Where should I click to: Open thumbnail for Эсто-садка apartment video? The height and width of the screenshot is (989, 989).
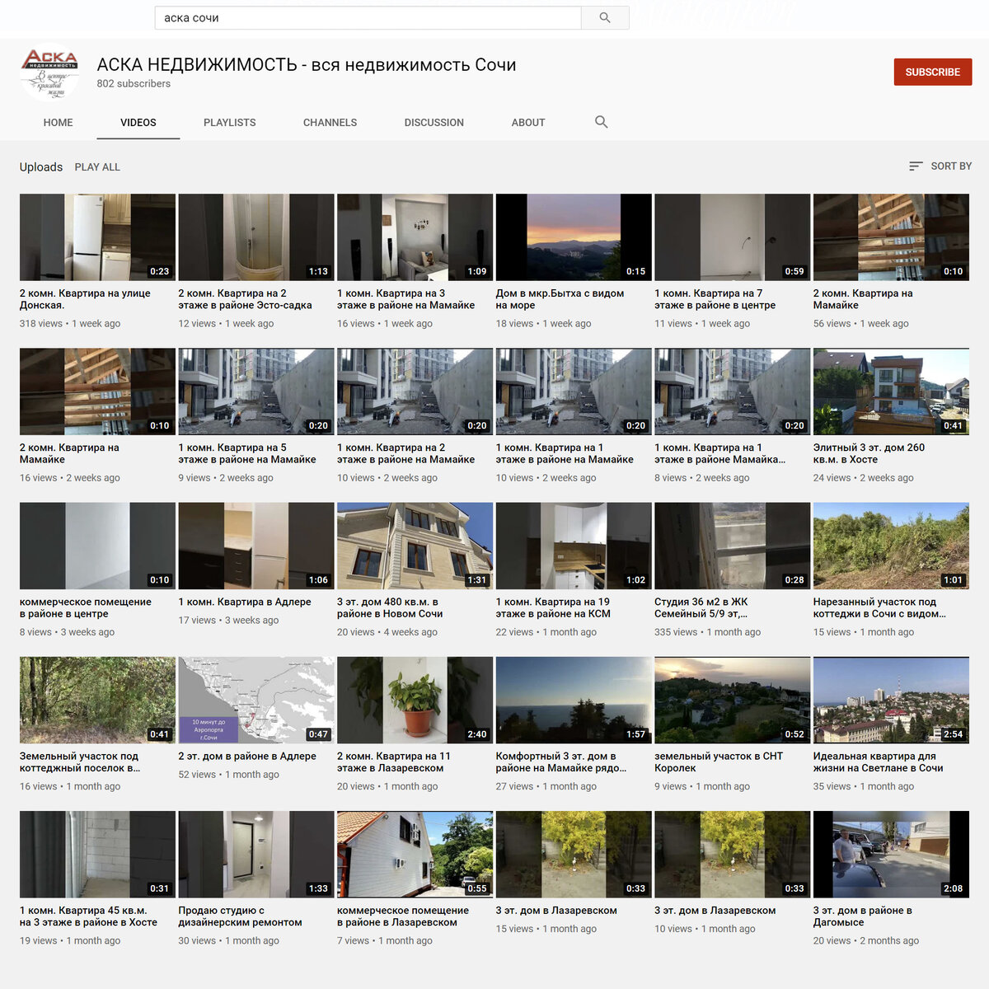[256, 237]
